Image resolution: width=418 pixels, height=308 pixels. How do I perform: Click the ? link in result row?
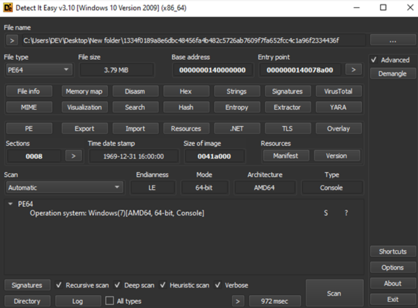[346, 213]
